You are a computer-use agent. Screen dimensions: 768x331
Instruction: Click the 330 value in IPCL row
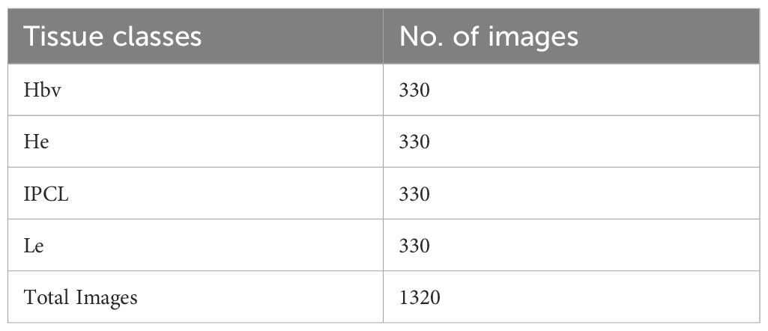coord(414,194)
